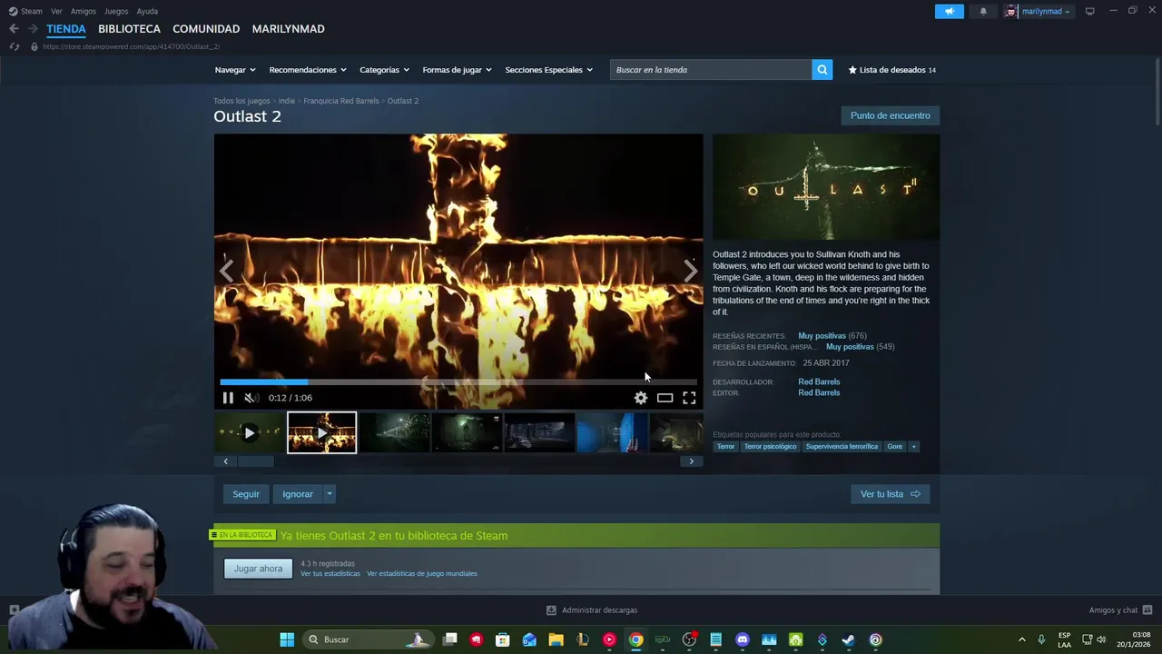Screen dimensions: 1162x654
Task: Open the Windows Start menu
Action: click(287, 639)
